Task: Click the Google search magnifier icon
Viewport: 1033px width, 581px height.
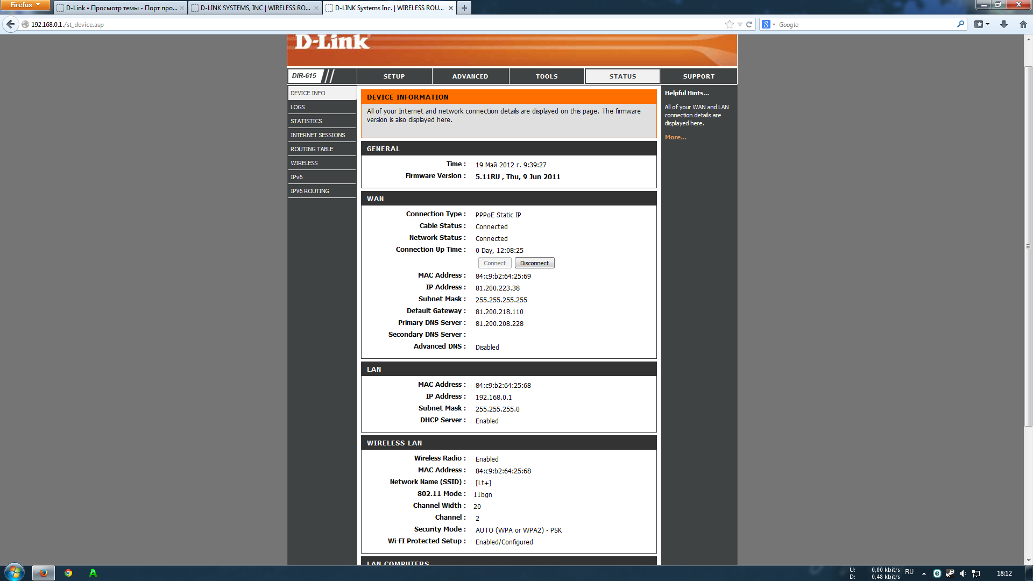Action: 960,24
